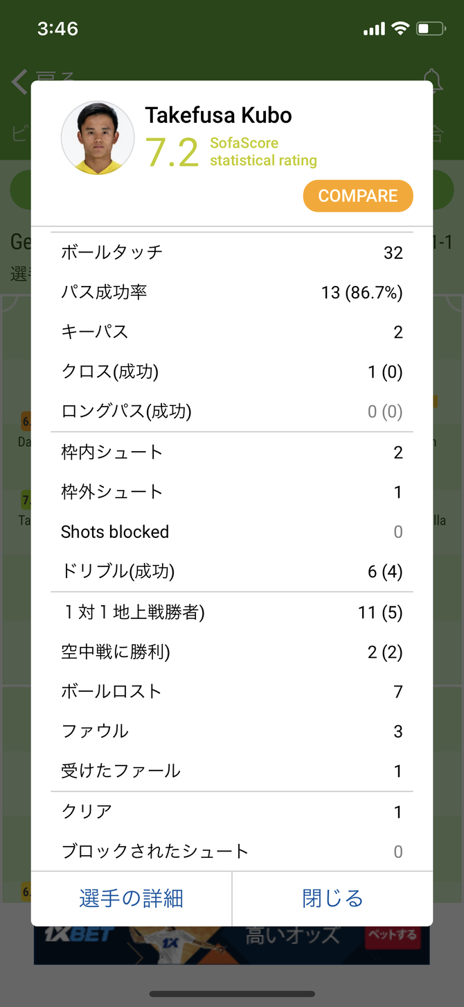The height and width of the screenshot is (1007, 464).
Task: Tap the Takefusa Kubo name heading
Action: click(x=218, y=115)
